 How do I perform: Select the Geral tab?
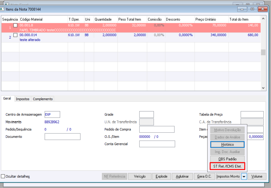pyautogui.click(x=7, y=98)
